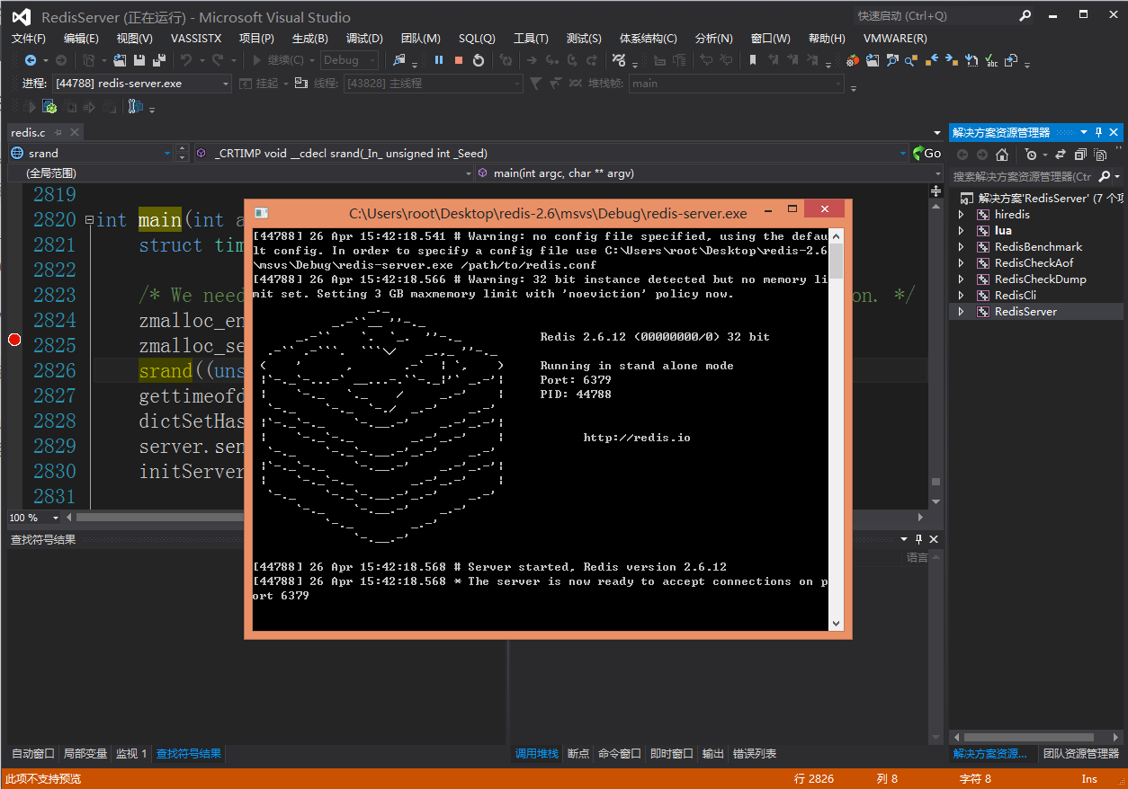Collapse the main function outline box

click(x=89, y=220)
